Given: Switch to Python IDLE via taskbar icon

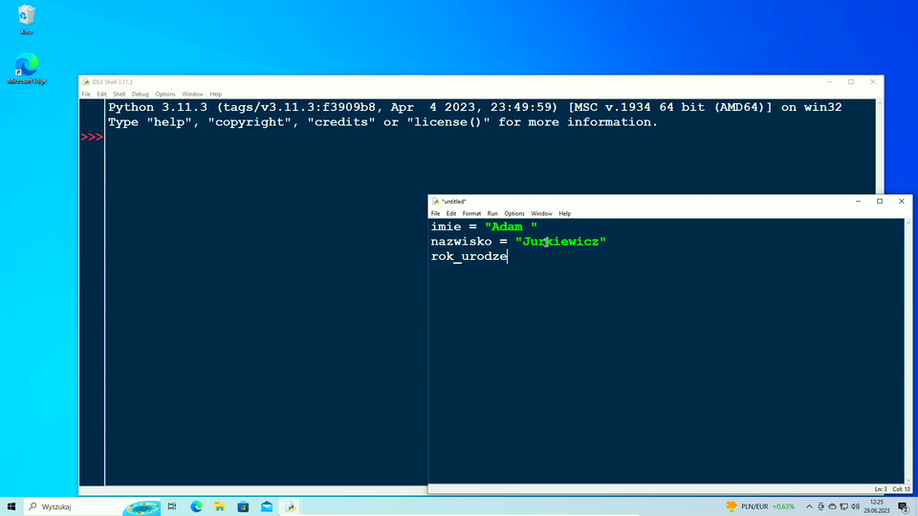Looking at the screenshot, I should coord(291,506).
